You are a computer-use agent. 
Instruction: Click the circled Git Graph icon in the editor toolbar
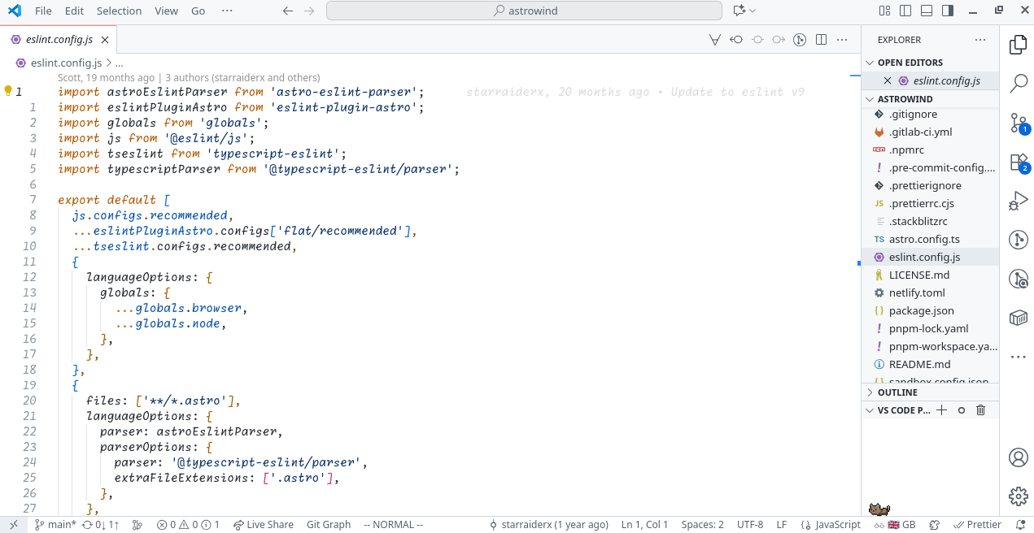click(800, 39)
